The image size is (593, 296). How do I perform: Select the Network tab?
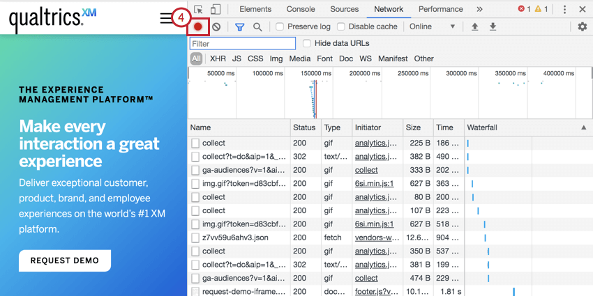coord(389,10)
